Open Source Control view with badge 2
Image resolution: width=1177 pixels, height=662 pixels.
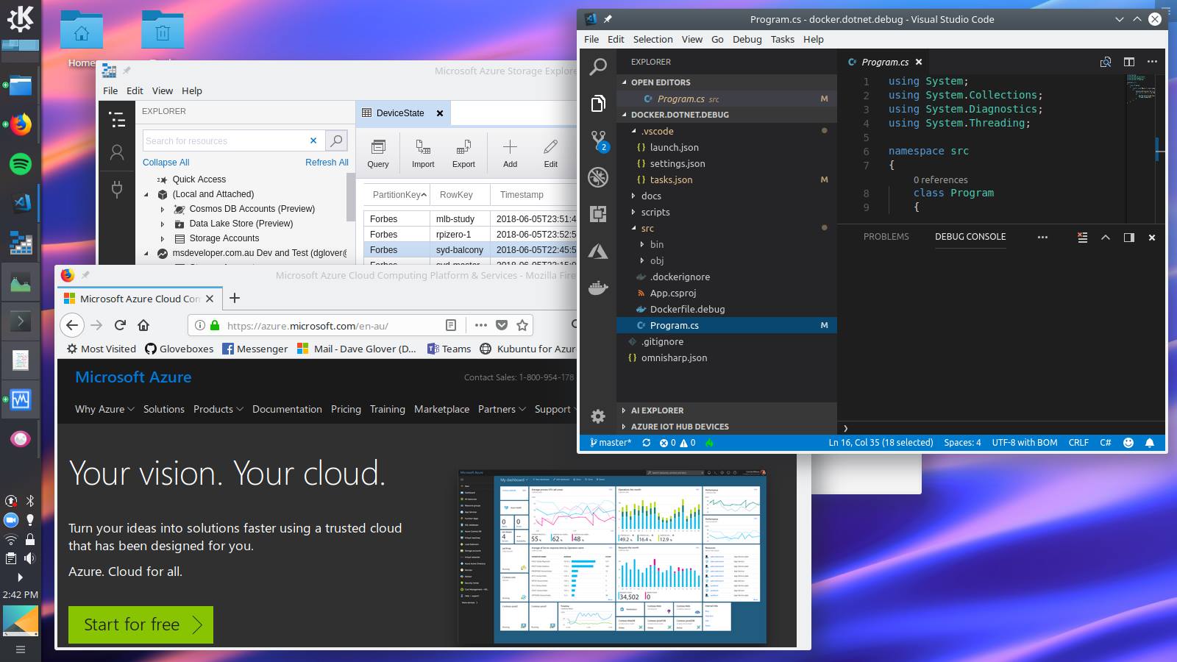599,140
